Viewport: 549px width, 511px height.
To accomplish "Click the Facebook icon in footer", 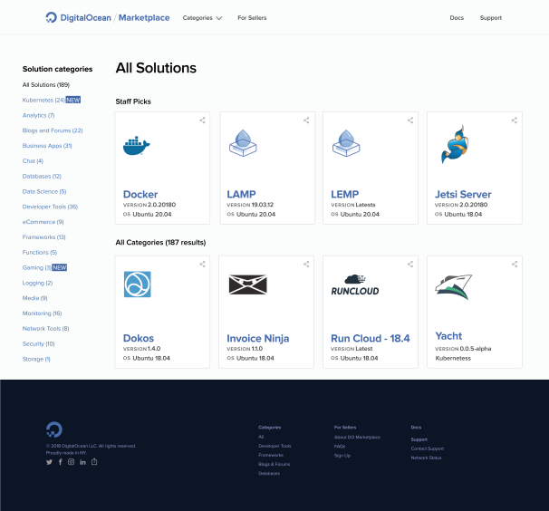I will tap(61, 462).
